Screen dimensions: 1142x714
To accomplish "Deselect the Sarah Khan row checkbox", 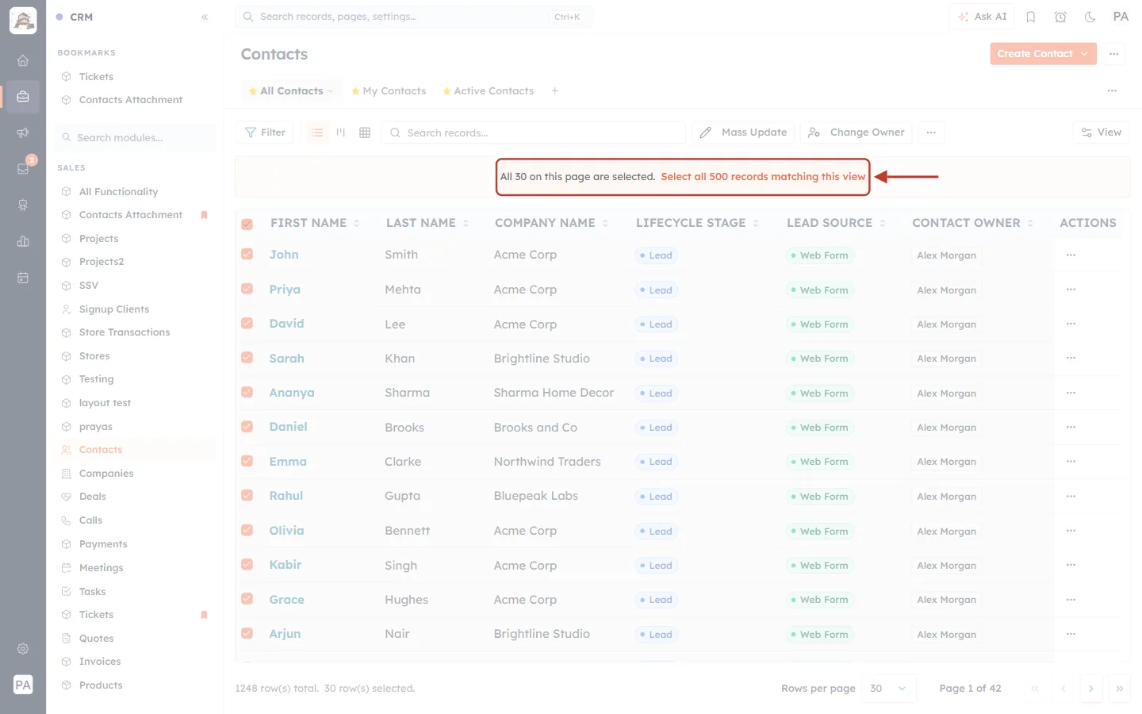I will click(x=247, y=358).
